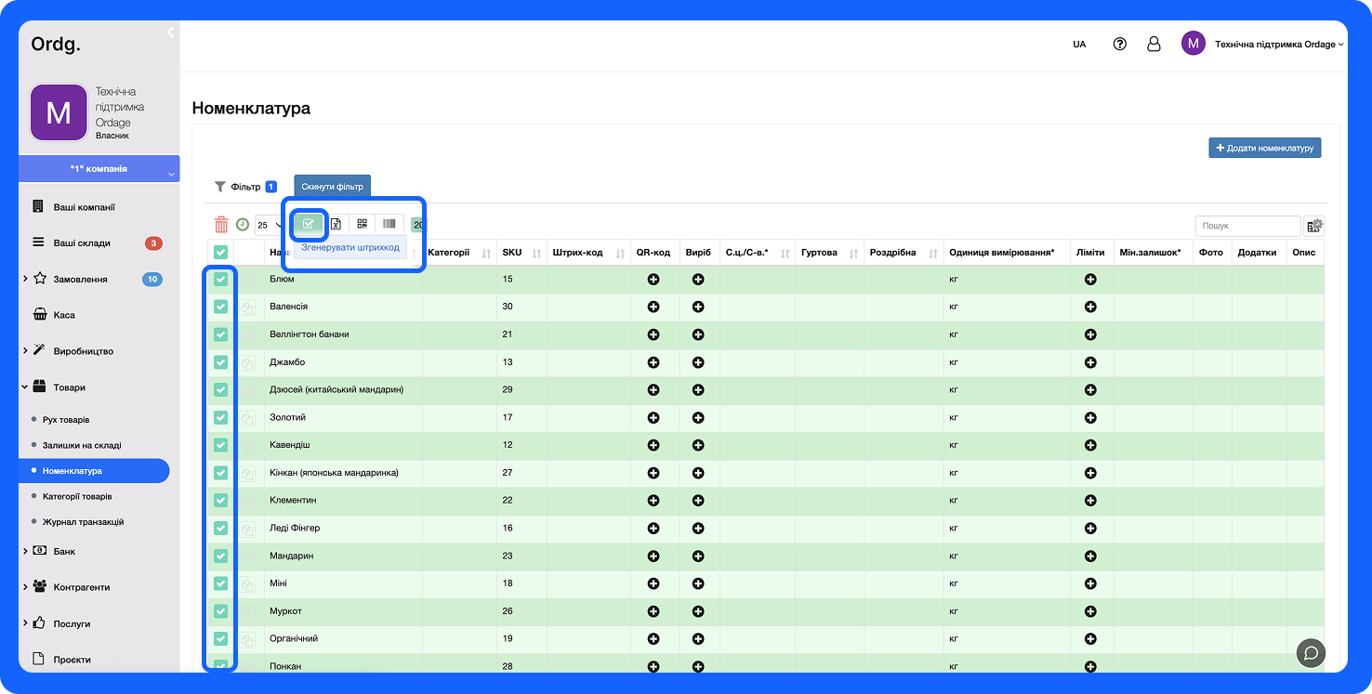The image size is (1372, 694).
Task: Select Згенерувати штрихкод from the popup menu
Action: (350, 248)
